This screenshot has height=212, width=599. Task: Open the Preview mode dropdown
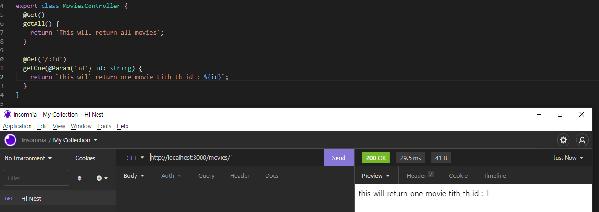click(x=376, y=175)
